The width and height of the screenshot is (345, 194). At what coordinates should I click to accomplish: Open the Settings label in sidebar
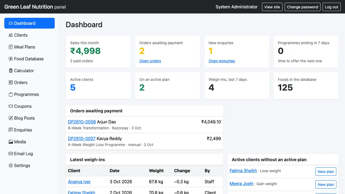(x=22, y=166)
